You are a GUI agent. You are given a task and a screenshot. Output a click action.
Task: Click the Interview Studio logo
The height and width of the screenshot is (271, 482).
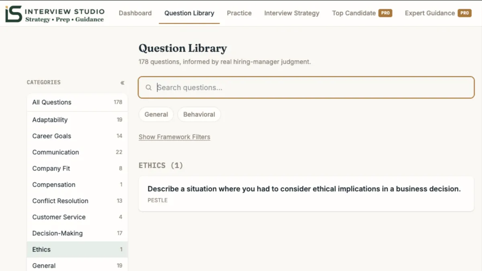coord(55,15)
